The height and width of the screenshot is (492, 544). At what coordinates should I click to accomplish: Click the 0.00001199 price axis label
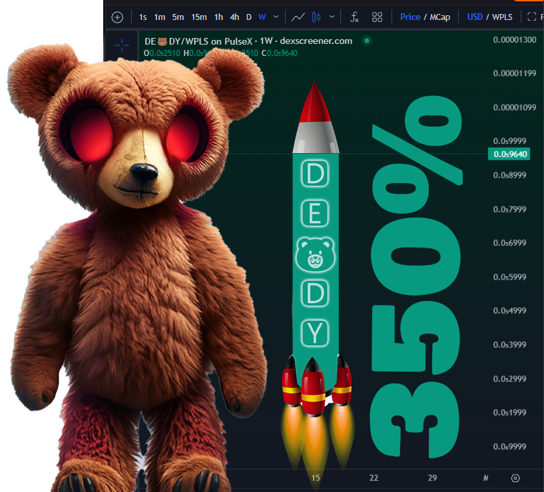pos(515,73)
